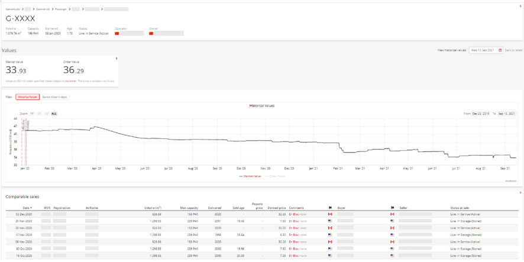Toggle the Market Value series in the chart legend
This screenshot has height=262, width=524.
click(250, 176)
